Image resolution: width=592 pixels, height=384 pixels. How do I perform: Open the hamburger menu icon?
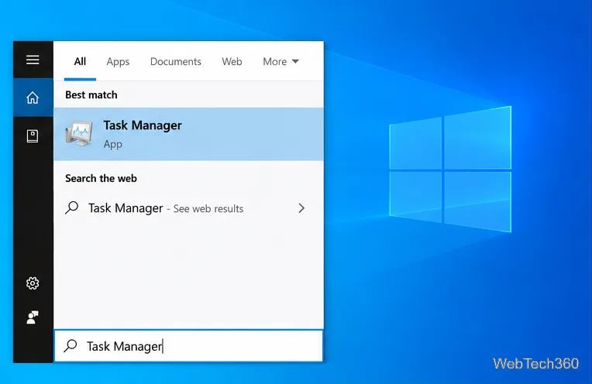click(33, 60)
